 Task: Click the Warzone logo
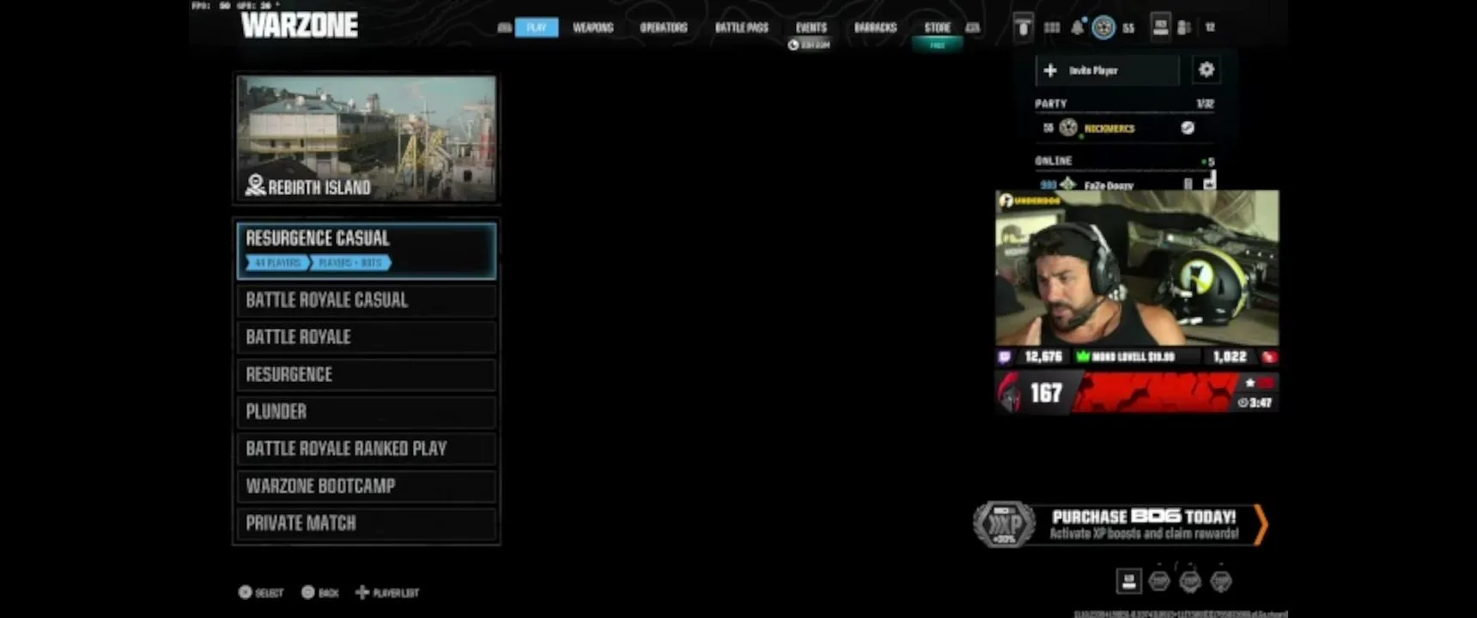pos(300,25)
